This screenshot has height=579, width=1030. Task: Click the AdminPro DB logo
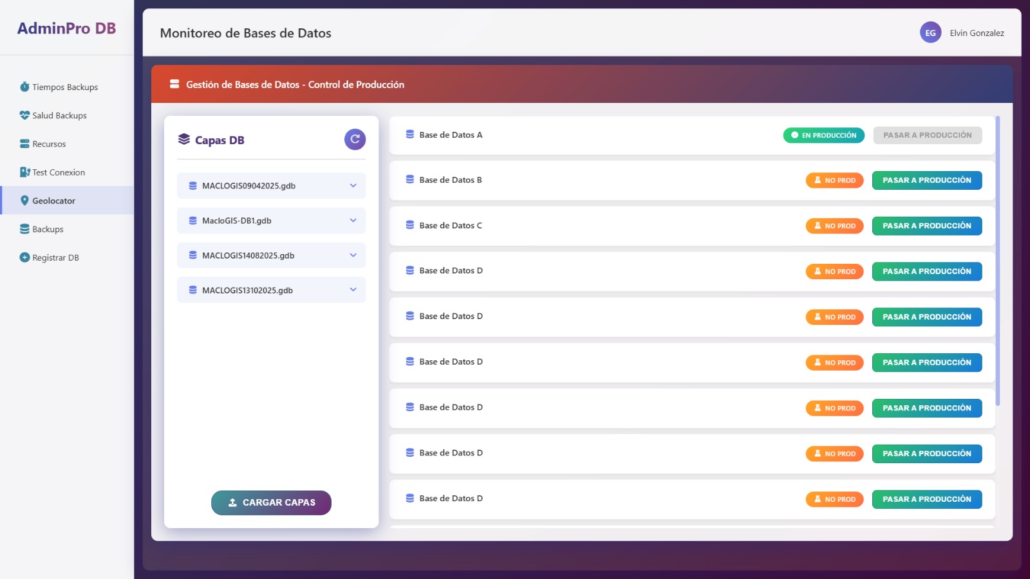[66, 28]
